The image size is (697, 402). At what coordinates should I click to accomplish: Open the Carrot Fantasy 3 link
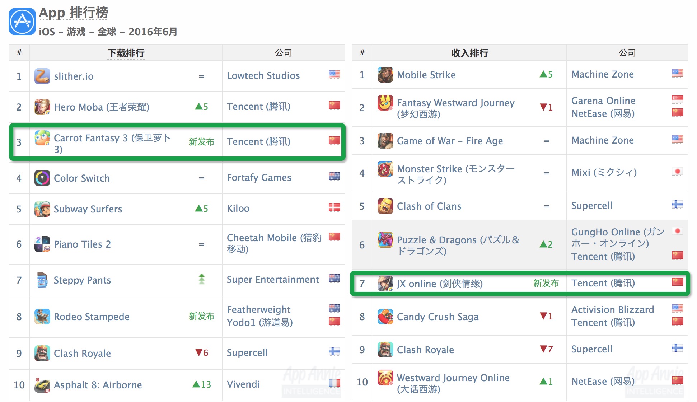[112, 143]
